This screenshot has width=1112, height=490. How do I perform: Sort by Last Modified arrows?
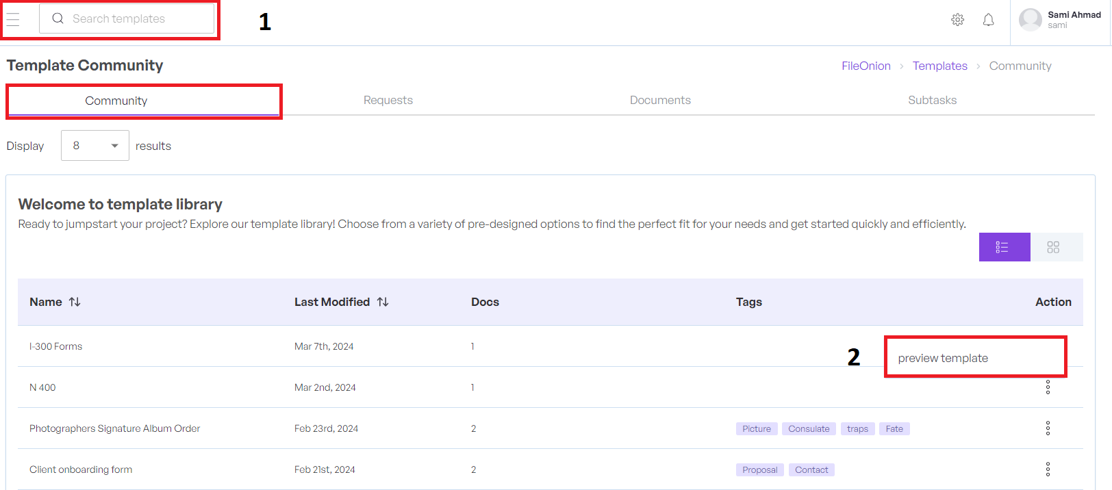(x=383, y=302)
